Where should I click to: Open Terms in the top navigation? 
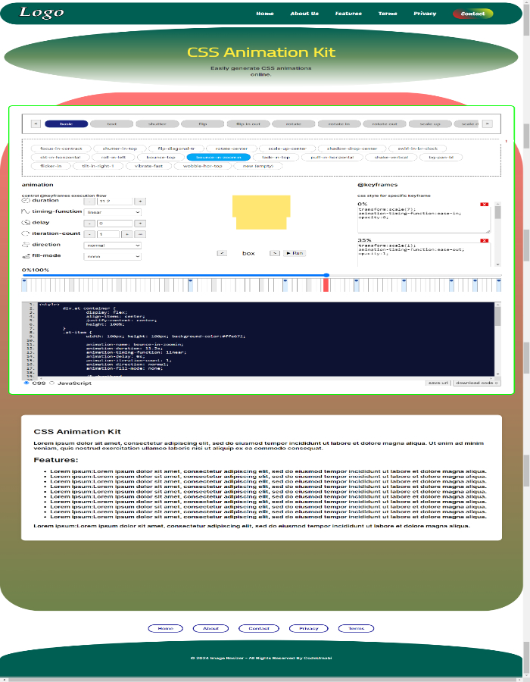[388, 14]
